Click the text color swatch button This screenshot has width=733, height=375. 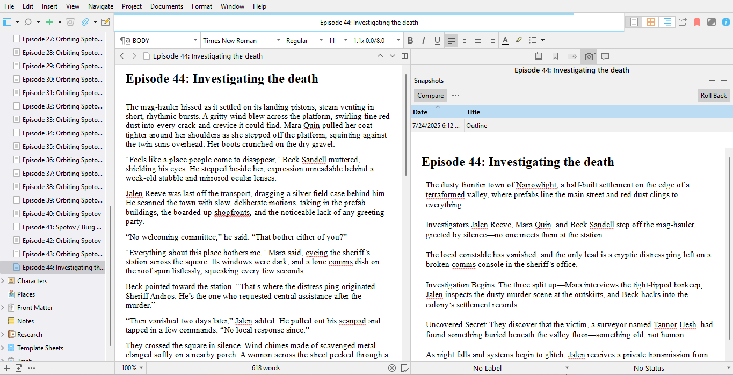[505, 40]
